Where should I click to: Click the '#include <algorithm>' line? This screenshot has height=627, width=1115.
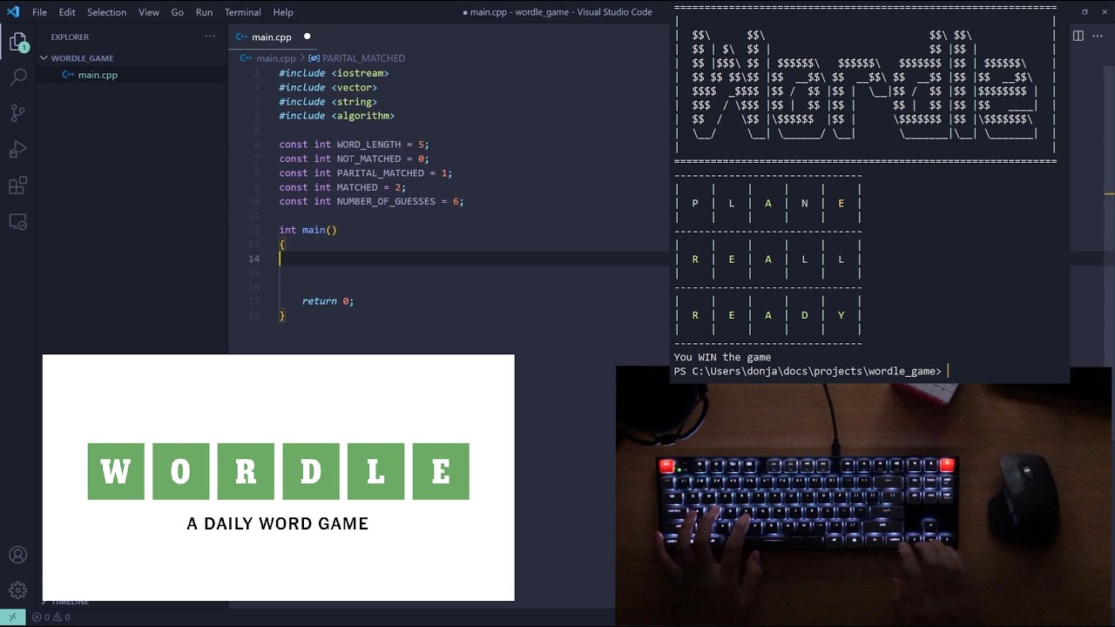coord(336,116)
